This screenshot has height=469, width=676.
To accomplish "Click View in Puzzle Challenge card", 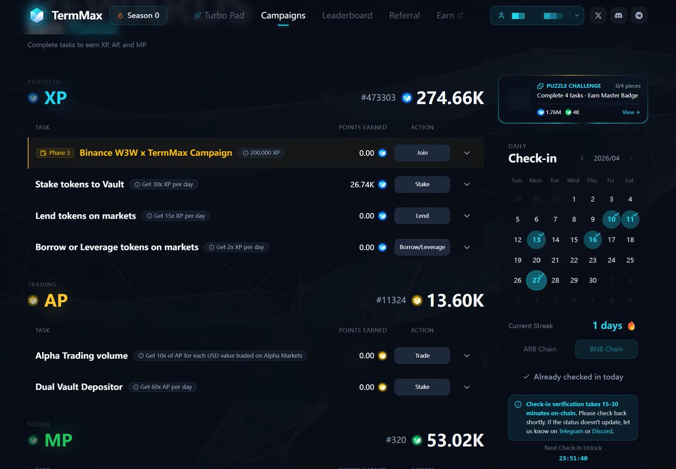I will (x=631, y=112).
